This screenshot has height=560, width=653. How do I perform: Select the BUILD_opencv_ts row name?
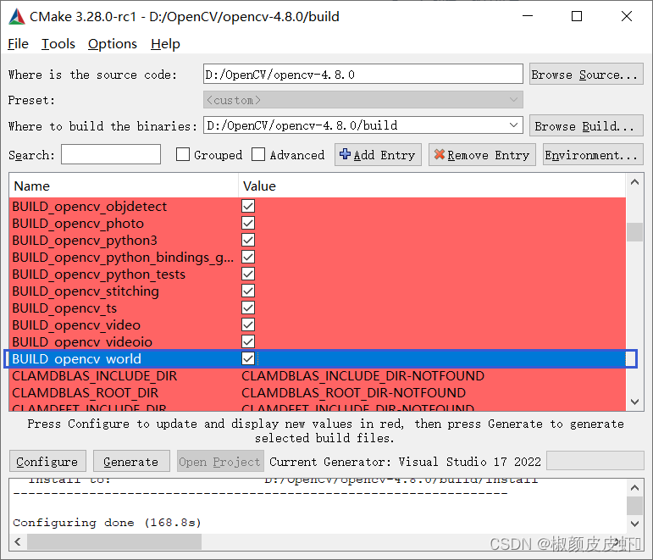coord(64,308)
